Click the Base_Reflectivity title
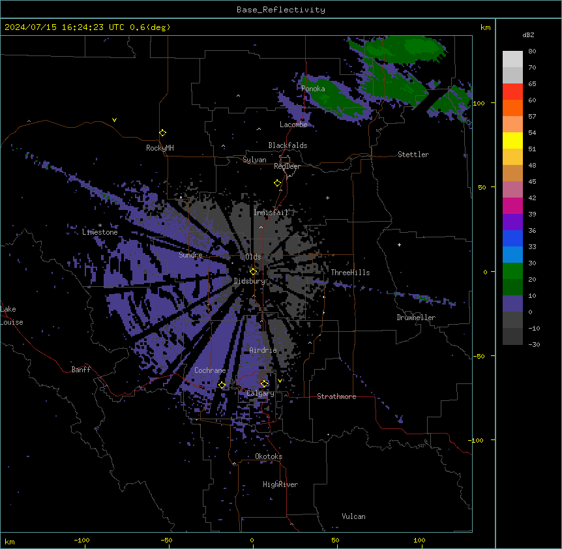 [x=281, y=10]
